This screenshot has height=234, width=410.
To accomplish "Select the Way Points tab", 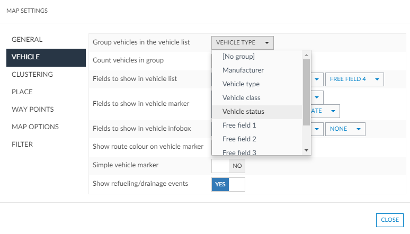I will [x=32, y=110].
